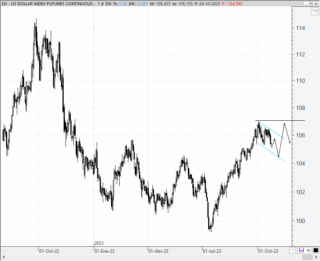Click the 112 price axis label
The width and height of the screenshot is (320, 261).
click(x=300, y=55)
